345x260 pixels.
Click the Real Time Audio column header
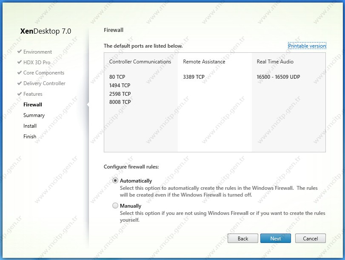(275, 62)
